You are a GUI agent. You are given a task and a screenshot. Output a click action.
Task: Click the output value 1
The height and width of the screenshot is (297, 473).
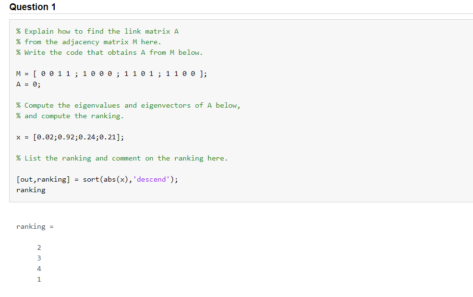39,280
